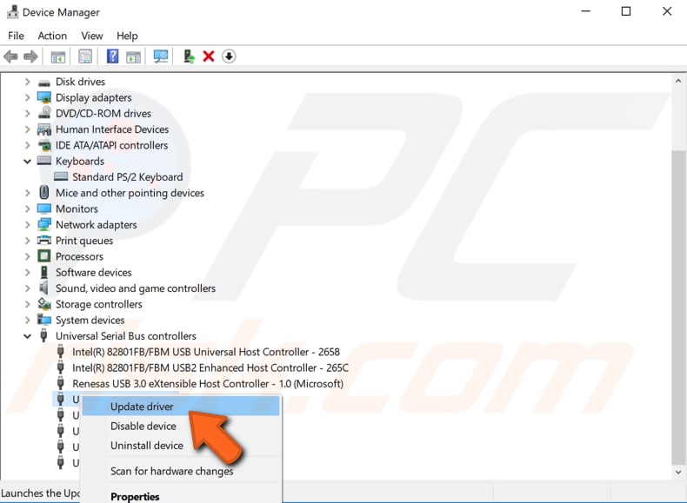
Task: Click the Keyboards category icon
Action: pyautogui.click(x=44, y=160)
